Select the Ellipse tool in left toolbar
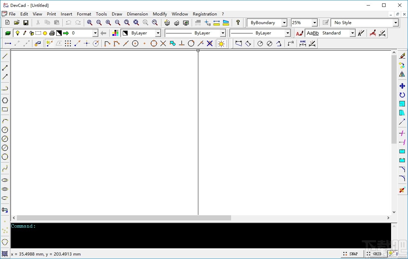Image resolution: width=408 pixels, height=259 pixels. tap(5, 180)
